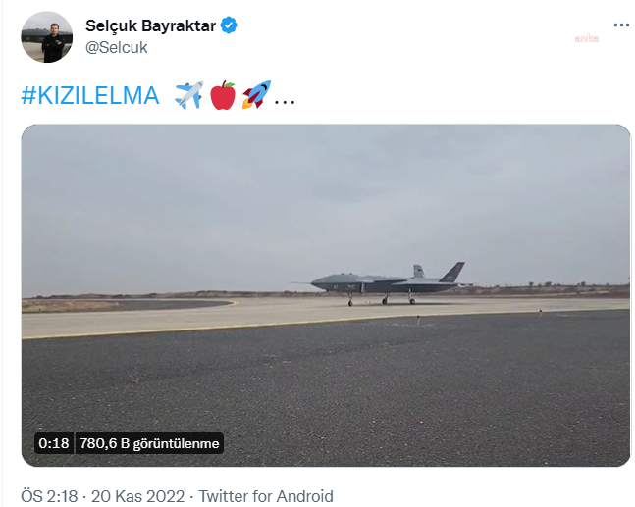
Task: Open the three-dot more options menu
Action: pyautogui.click(x=621, y=25)
